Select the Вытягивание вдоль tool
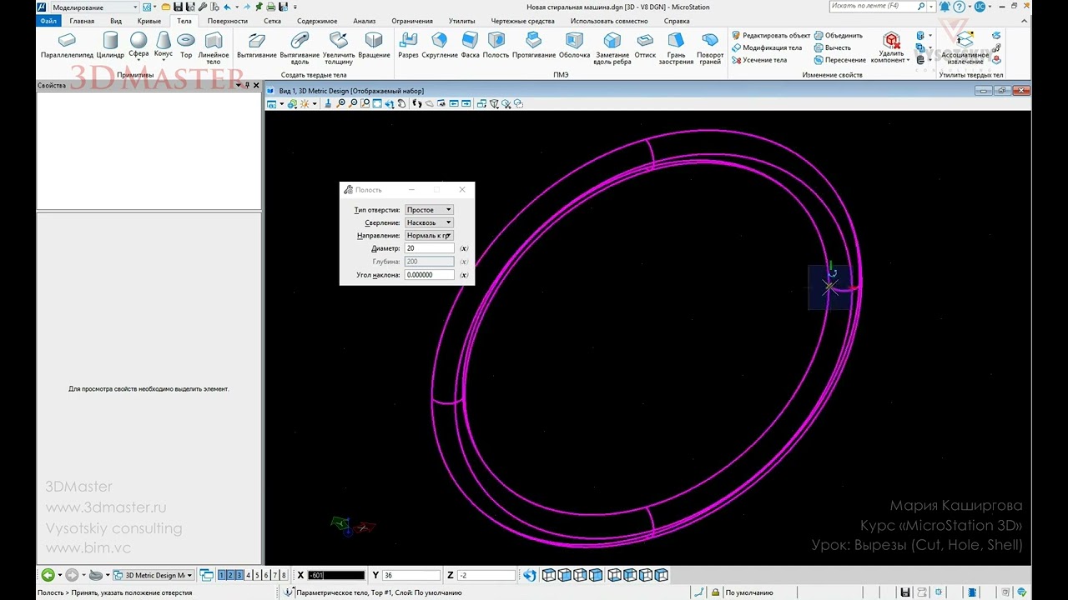The height and width of the screenshot is (600, 1068). [x=300, y=48]
